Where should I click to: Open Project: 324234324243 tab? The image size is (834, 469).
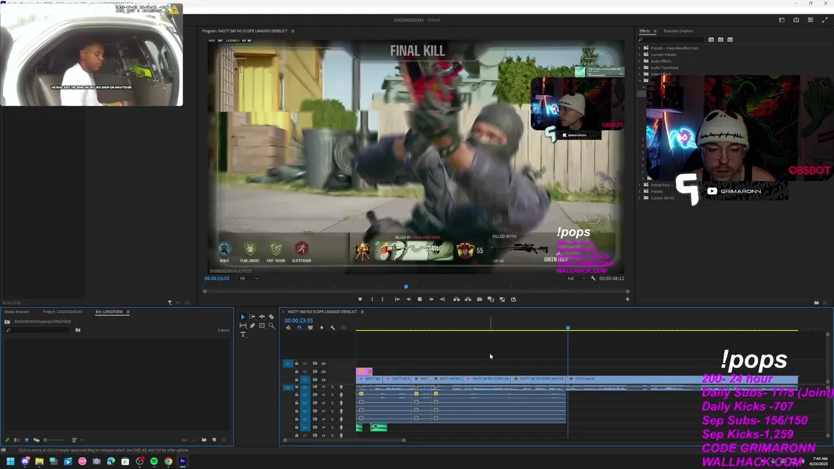click(x=63, y=312)
